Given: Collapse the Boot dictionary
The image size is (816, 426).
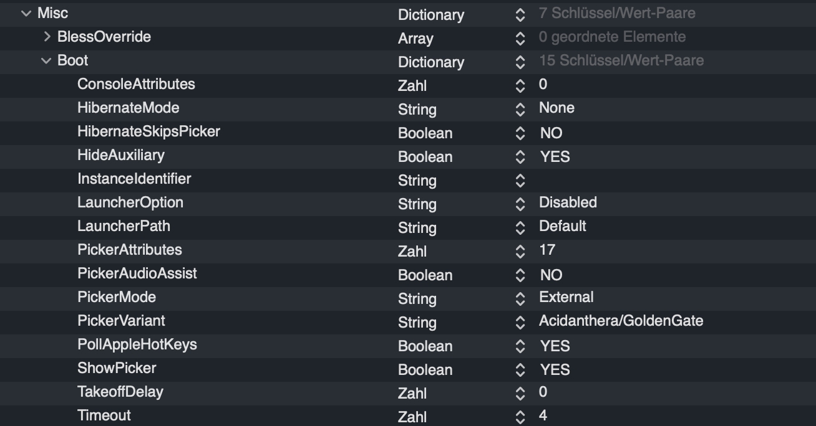Looking at the screenshot, I should point(46,60).
